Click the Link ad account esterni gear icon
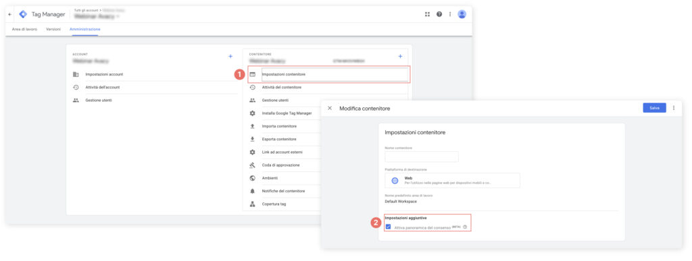This screenshot has width=692, height=261. 253,152
